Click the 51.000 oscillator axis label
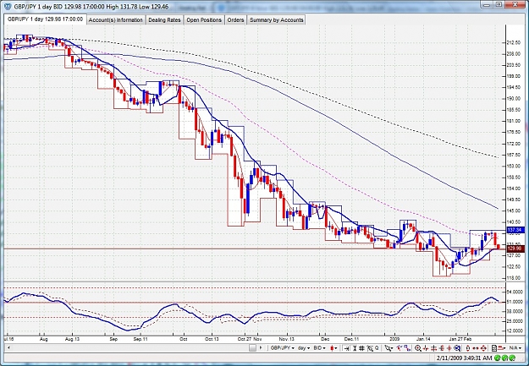This screenshot has height=366, width=529. coord(514,302)
